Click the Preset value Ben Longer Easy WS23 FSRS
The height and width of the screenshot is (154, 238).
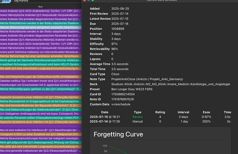(132, 89)
